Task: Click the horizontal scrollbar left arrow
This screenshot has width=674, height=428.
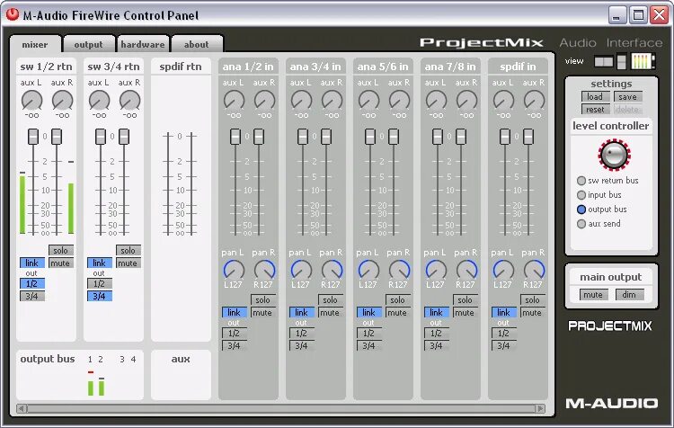Action: click(22, 408)
